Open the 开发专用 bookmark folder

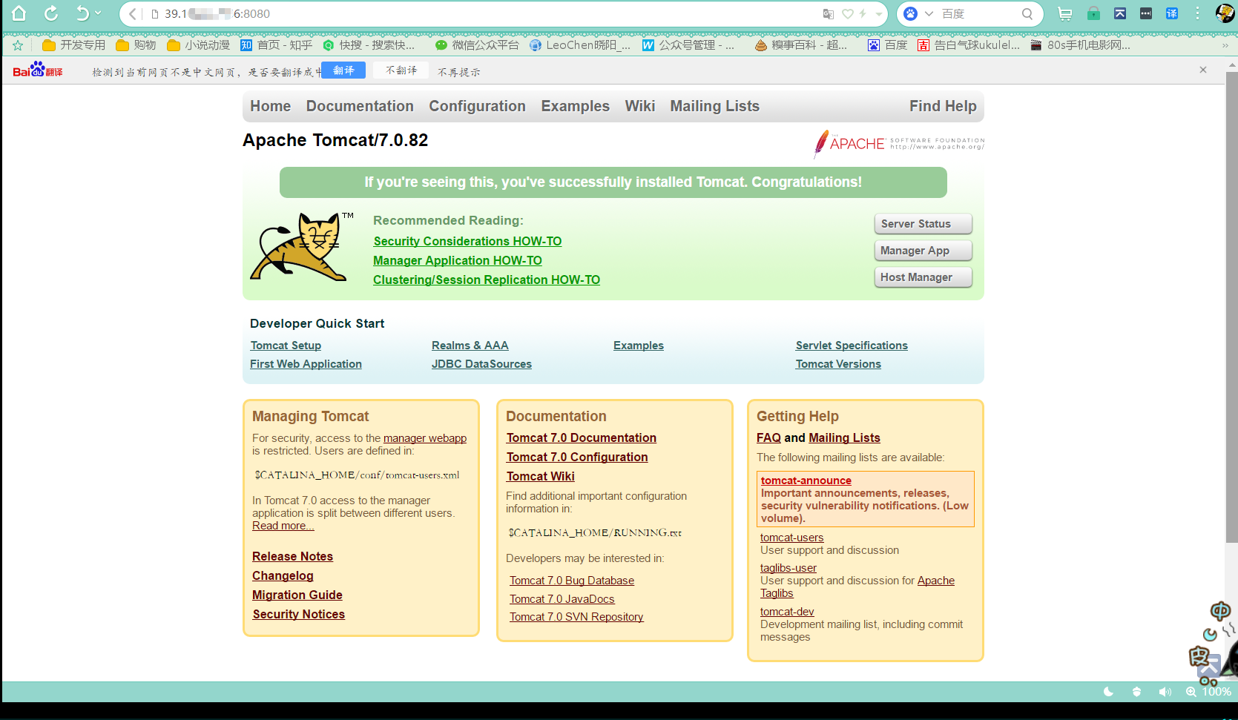pos(74,45)
